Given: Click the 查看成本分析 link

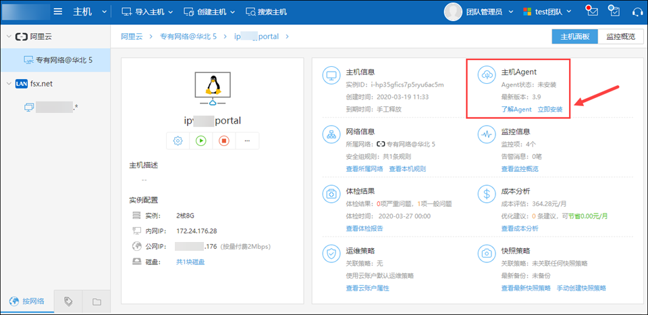Looking at the screenshot, I should point(520,228).
